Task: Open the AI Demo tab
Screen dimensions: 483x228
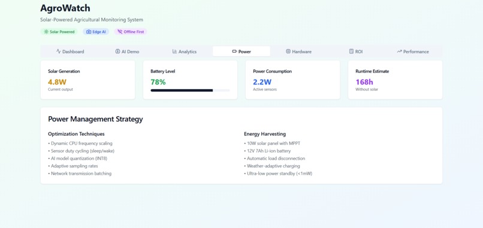Action: [x=127, y=51]
